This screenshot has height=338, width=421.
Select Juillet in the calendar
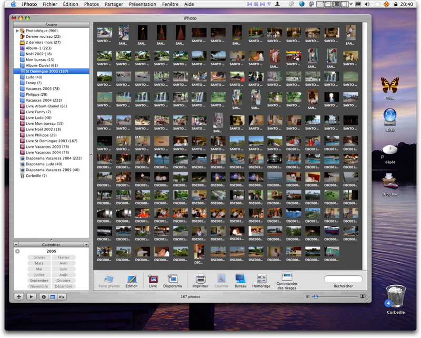point(39,275)
